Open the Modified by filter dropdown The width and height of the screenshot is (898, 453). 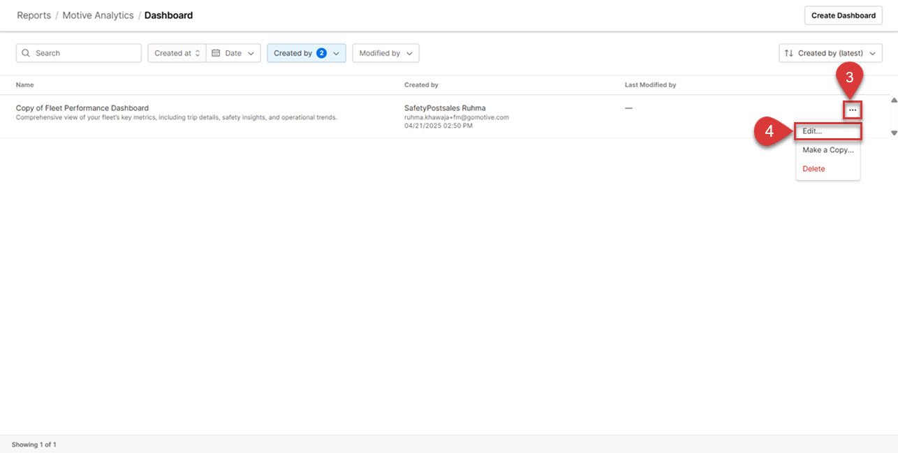[x=385, y=53]
